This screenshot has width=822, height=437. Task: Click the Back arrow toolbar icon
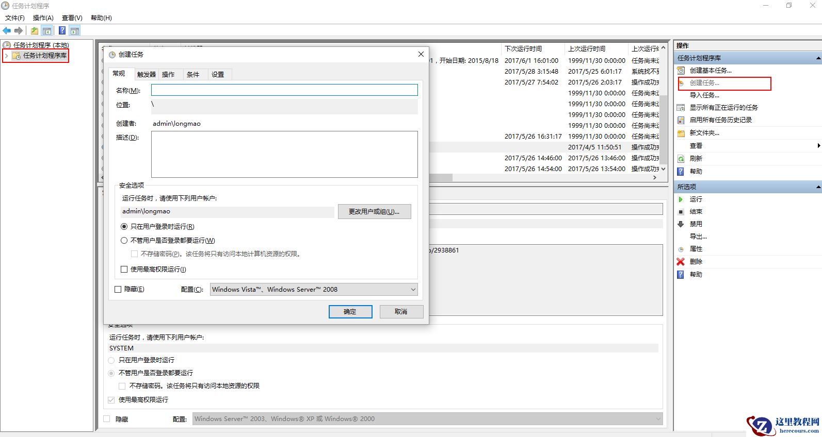[7, 30]
